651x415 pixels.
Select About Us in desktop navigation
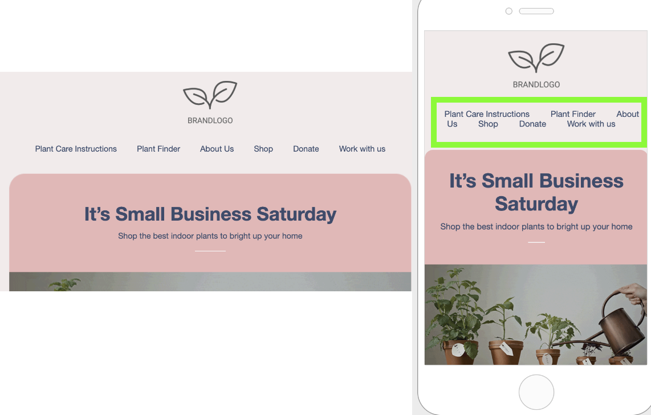(217, 149)
